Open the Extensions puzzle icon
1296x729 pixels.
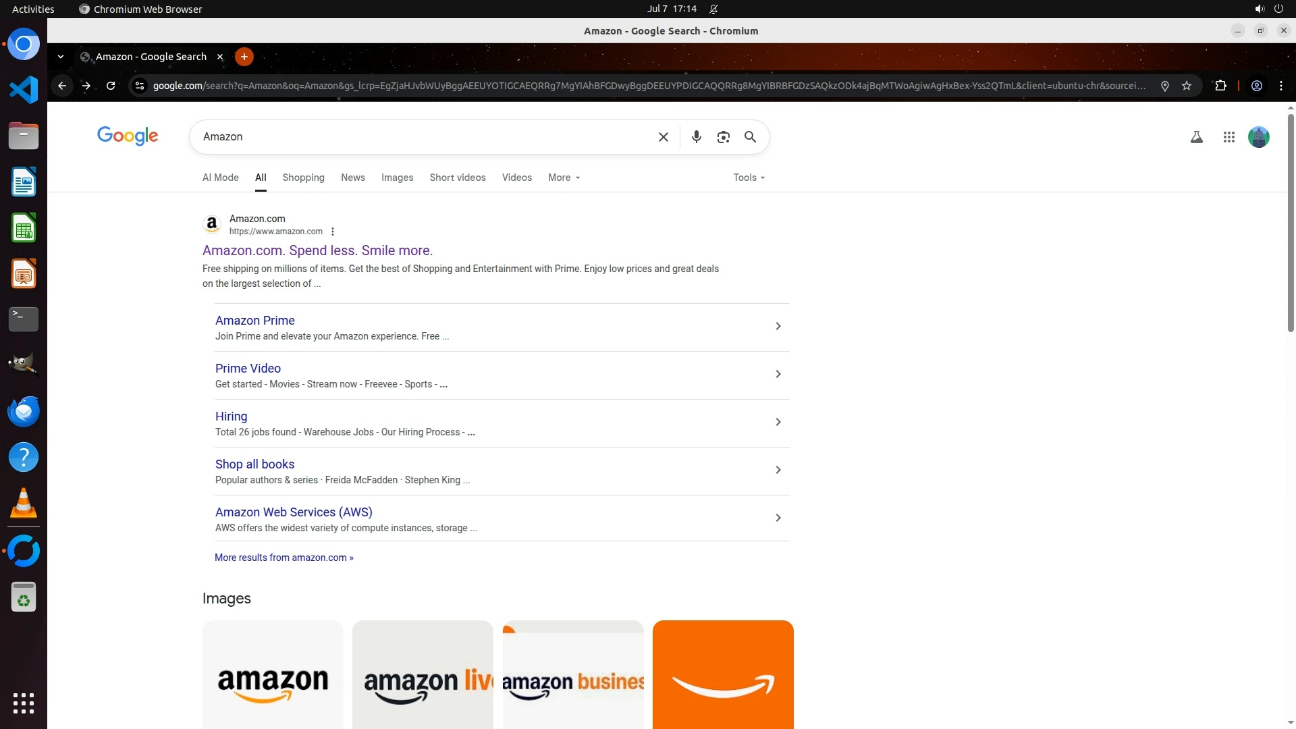(x=1220, y=86)
